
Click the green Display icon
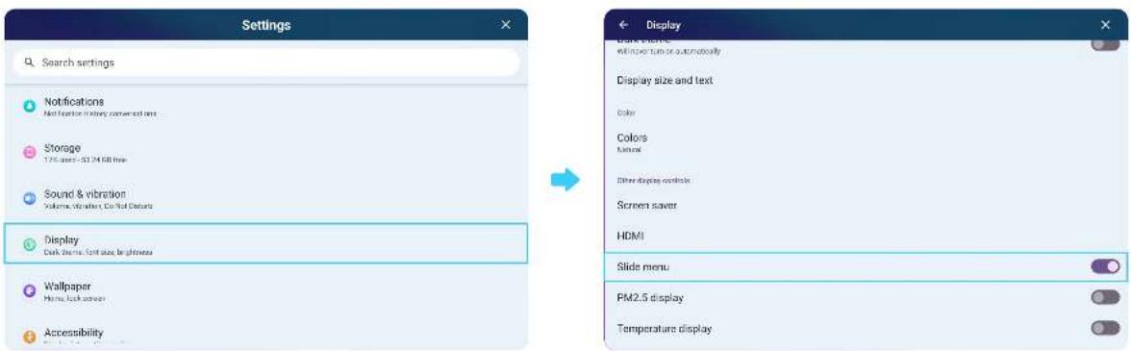click(x=30, y=244)
